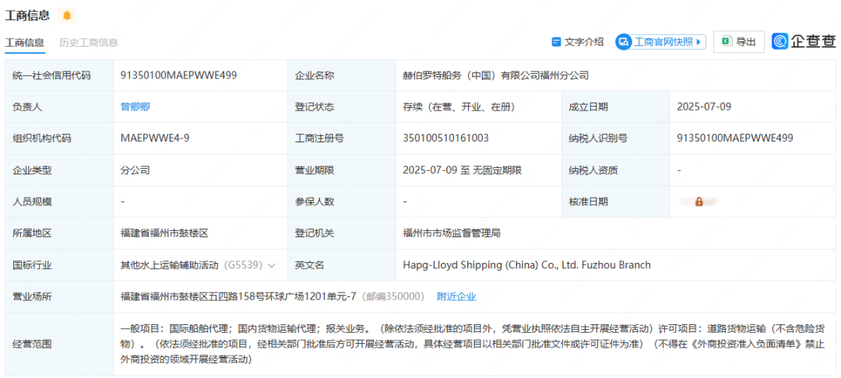Click postal code （邮编350000）
This screenshot has height=378, width=841.
[x=392, y=296]
